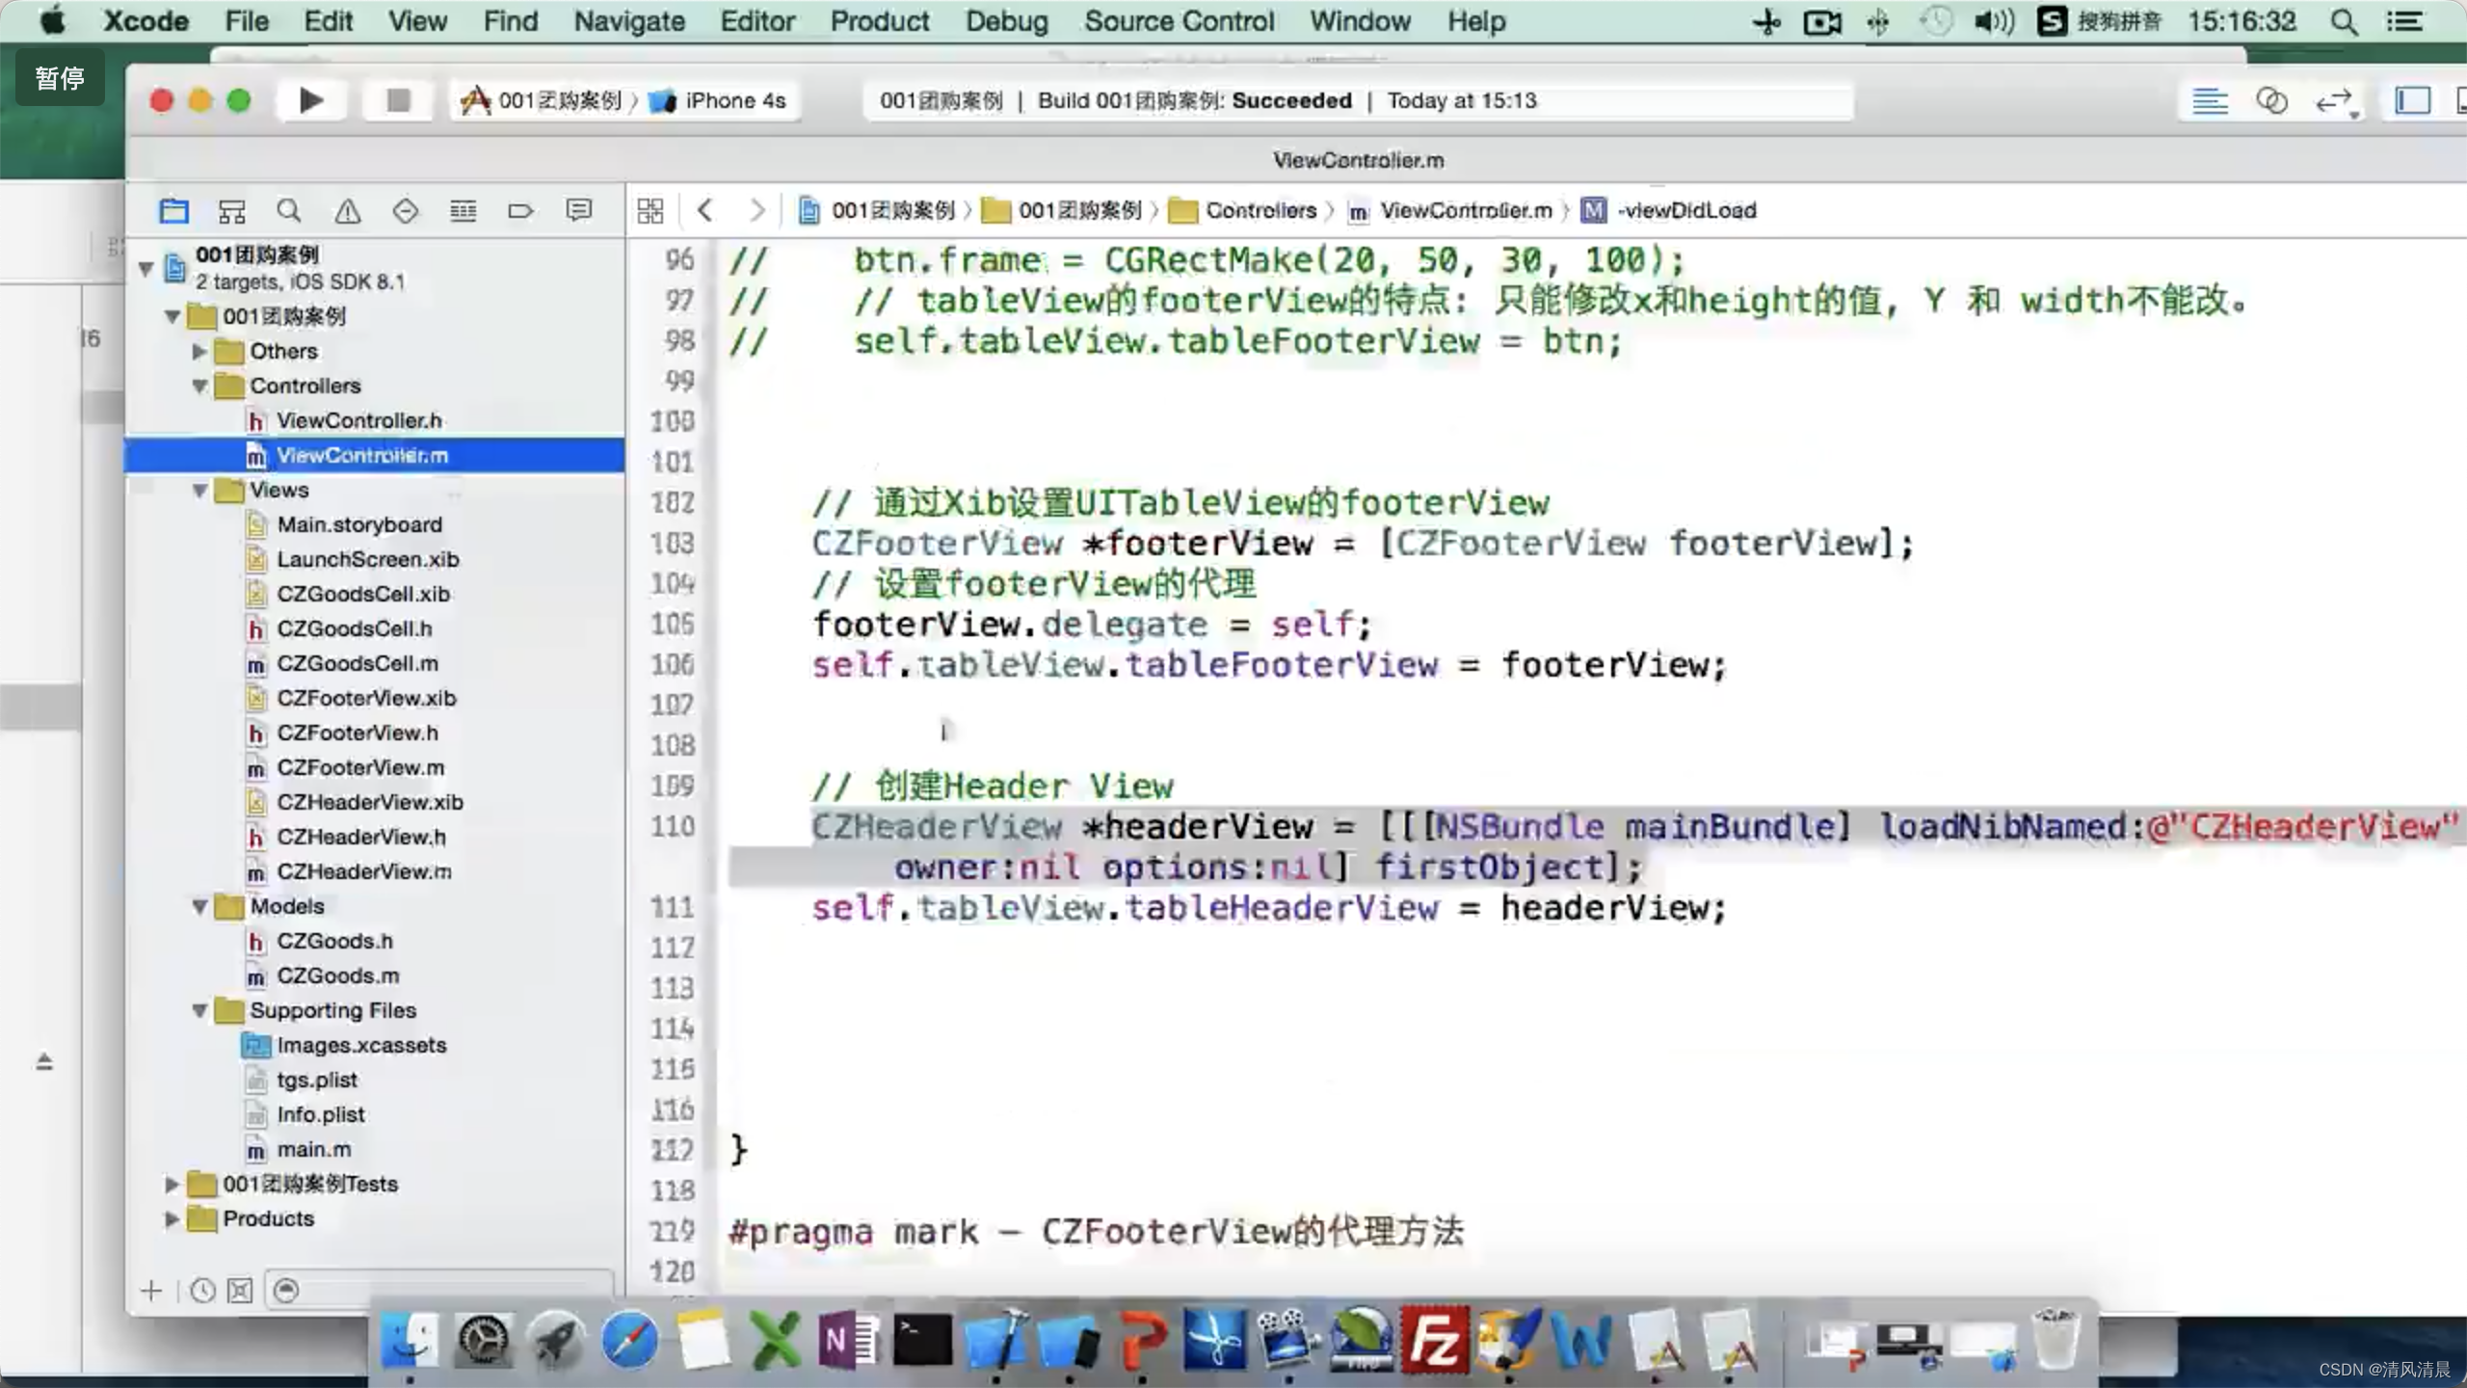The image size is (2467, 1388).
Task: Open CZGoods.h model file
Action: click(x=333, y=941)
